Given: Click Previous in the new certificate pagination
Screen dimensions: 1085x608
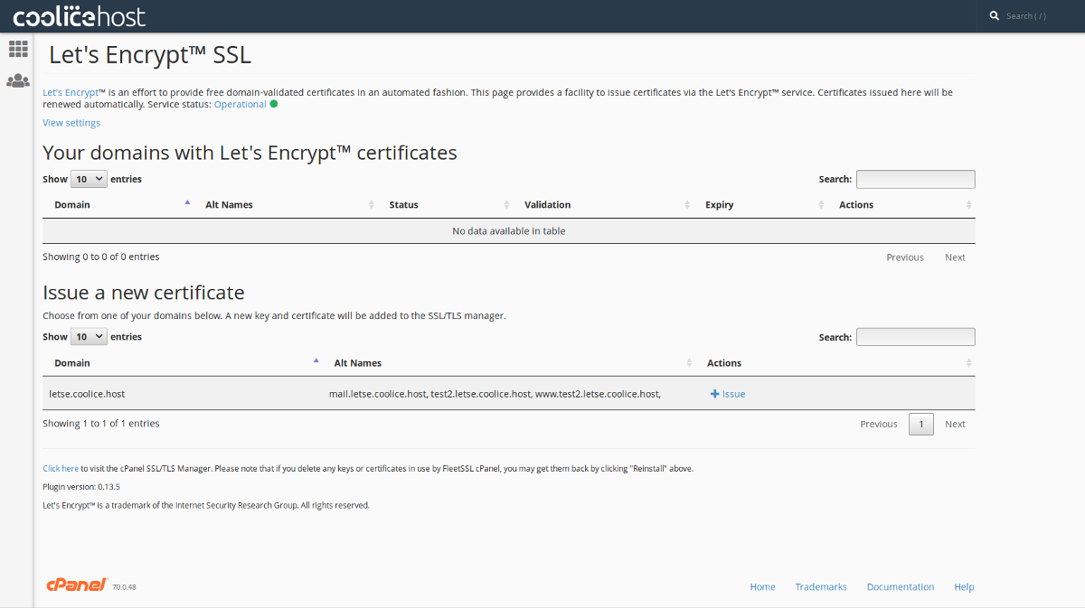Looking at the screenshot, I should (879, 424).
